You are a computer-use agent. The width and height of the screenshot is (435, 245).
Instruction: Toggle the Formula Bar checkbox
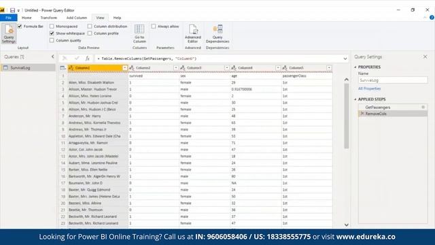[20, 26]
